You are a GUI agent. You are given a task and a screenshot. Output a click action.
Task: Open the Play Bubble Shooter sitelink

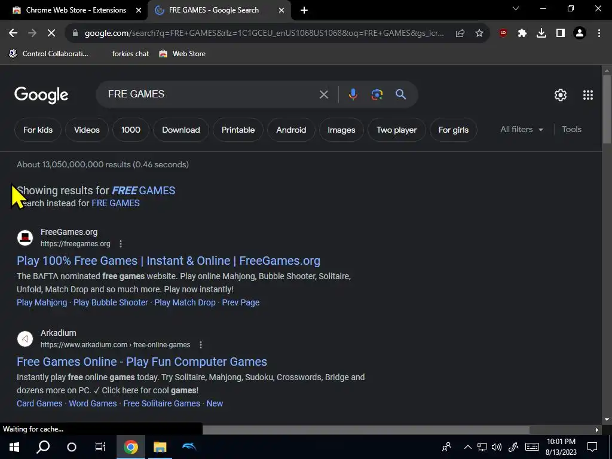[x=111, y=302]
